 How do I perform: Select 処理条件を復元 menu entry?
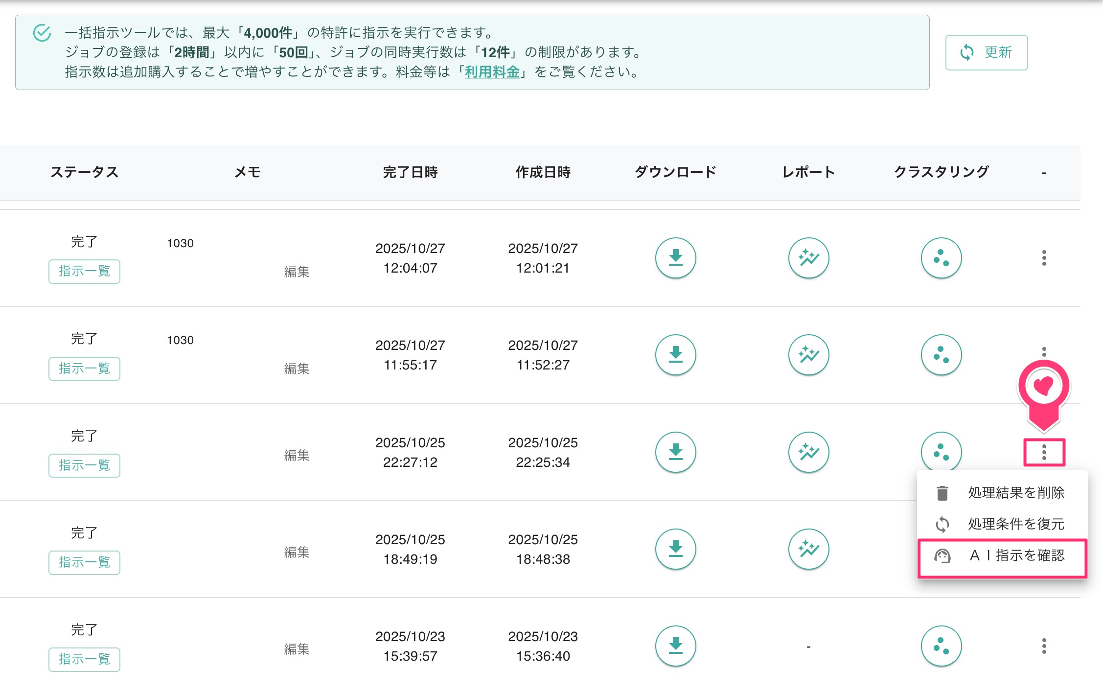1002,524
